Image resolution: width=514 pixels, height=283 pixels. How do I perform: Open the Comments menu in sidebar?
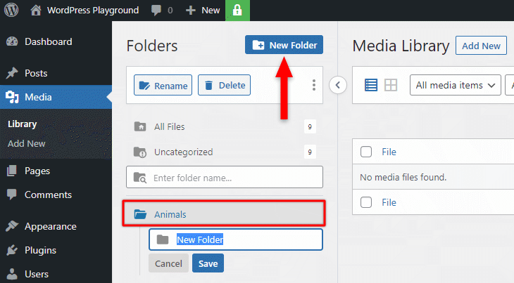tap(48, 195)
